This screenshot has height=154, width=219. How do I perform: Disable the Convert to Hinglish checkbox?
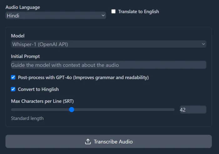click(x=13, y=89)
